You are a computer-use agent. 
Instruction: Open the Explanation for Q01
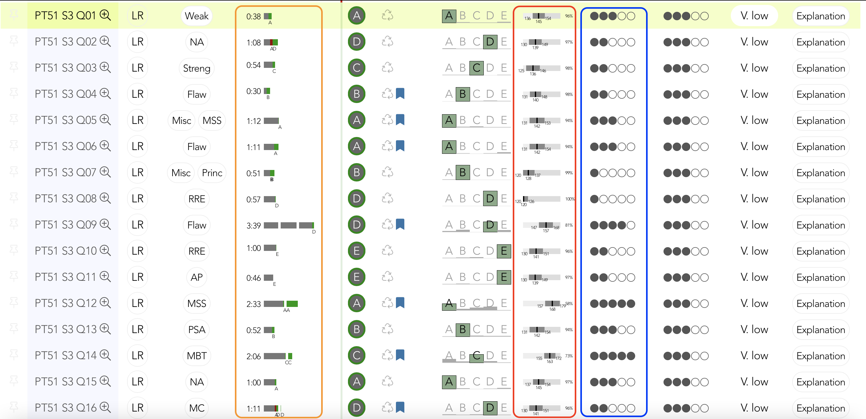[x=820, y=16]
